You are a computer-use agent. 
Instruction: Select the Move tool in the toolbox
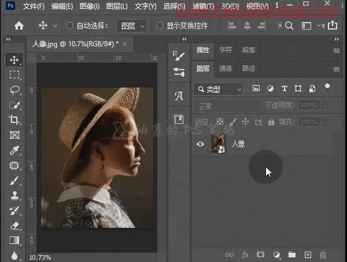(14, 60)
